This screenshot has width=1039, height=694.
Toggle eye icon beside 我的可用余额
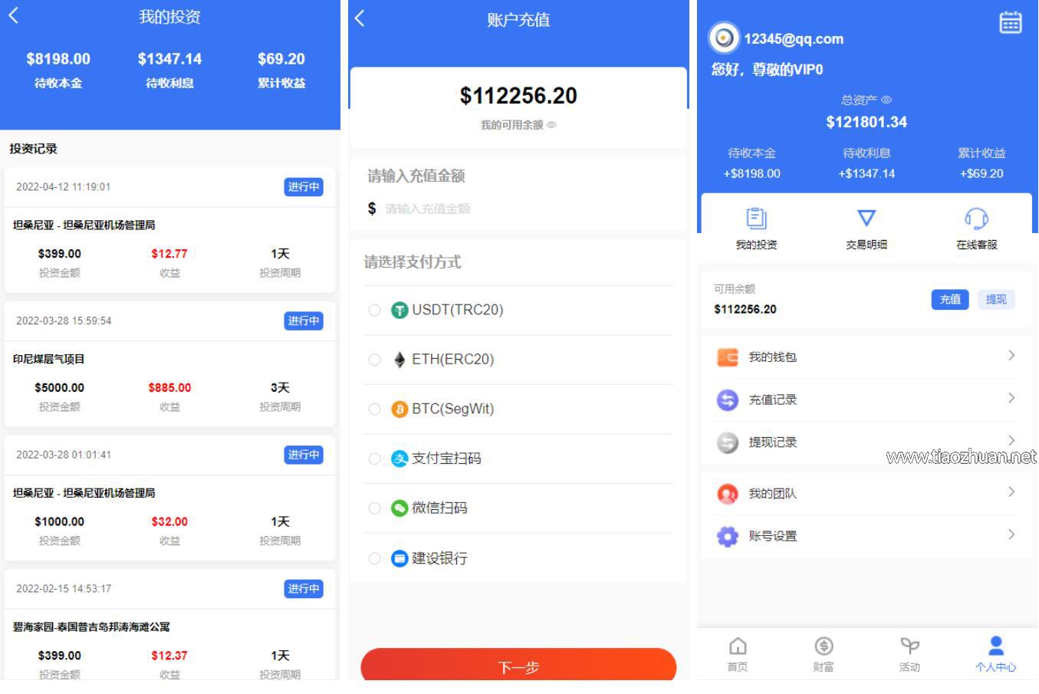click(x=551, y=125)
